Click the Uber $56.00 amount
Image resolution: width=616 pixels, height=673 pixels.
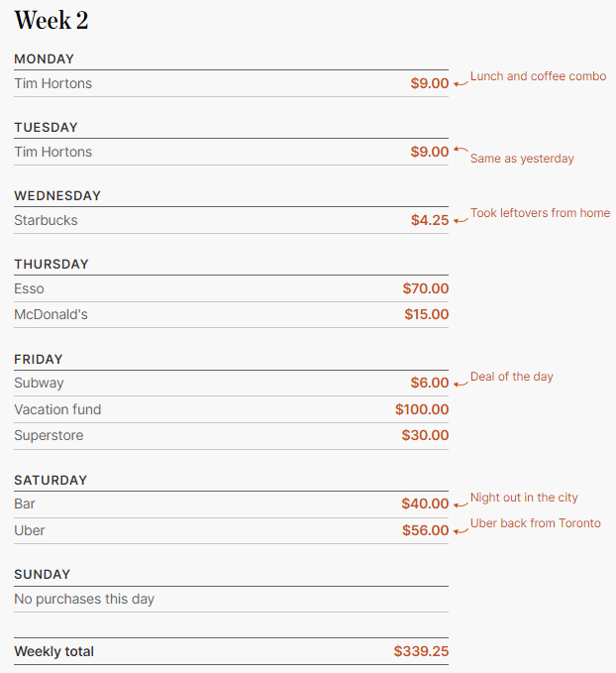point(425,530)
